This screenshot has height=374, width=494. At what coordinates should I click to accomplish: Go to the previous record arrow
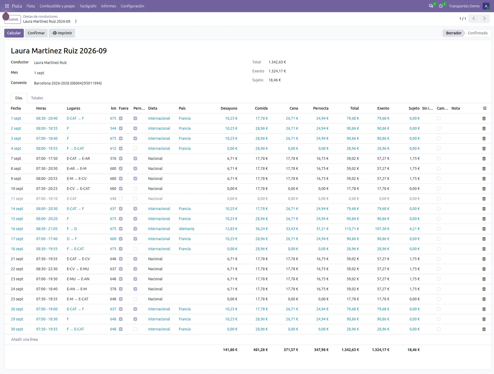[x=474, y=19]
